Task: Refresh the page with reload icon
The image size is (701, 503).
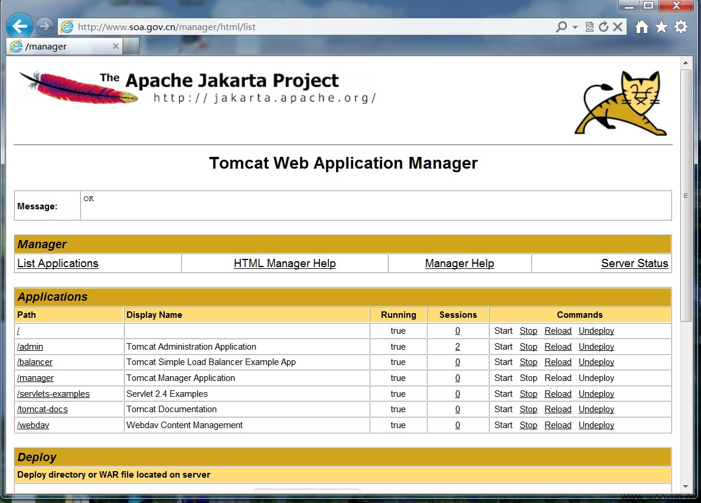Action: 604,27
